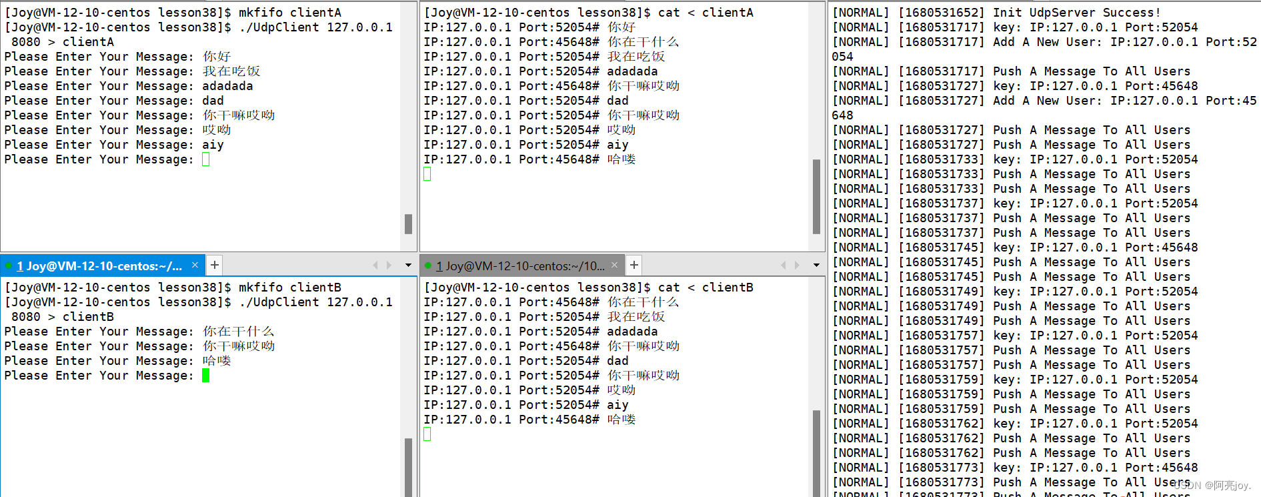Click '[1680531717] Push A Message To All Users' line
This screenshot has width=1261, height=497.
point(1011,71)
